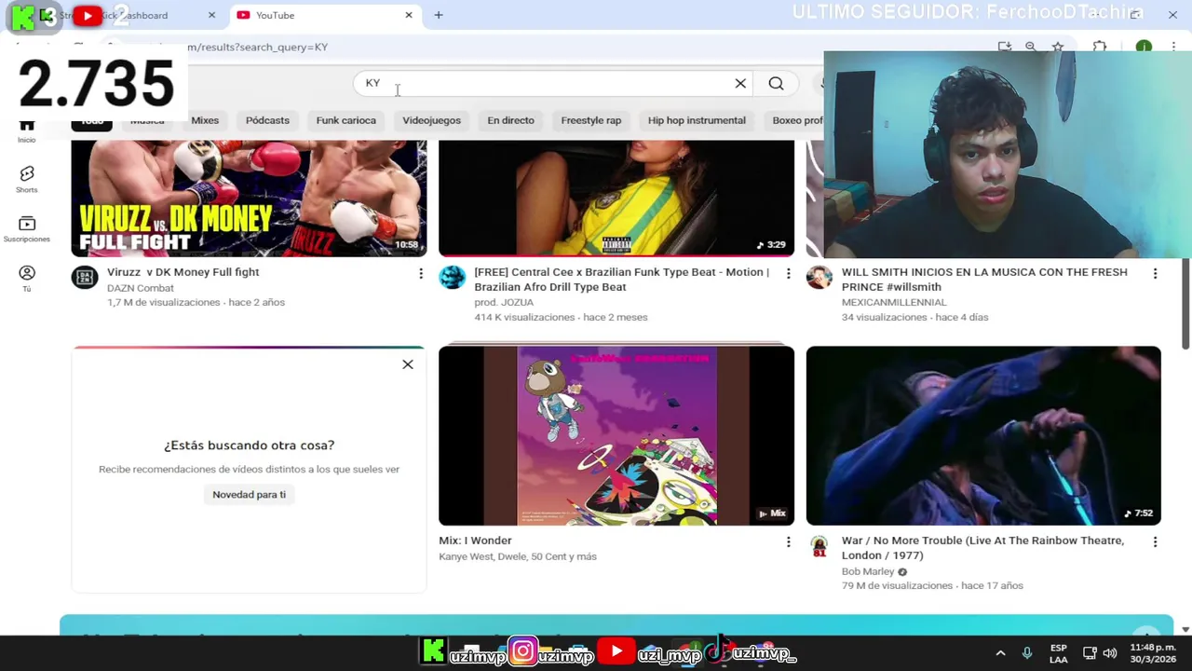Viewport: 1192px width, 671px height.
Task: Open 'Viruzz v DK Money Full fight' title
Action: pyautogui.click(x=183, y=272)
